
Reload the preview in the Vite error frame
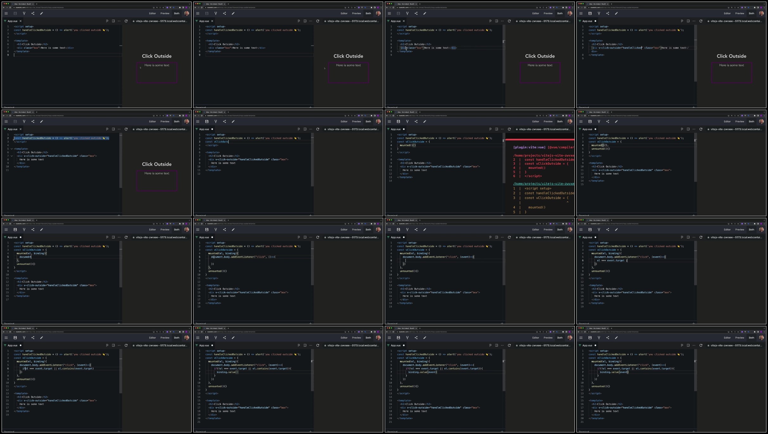[509, 129]
